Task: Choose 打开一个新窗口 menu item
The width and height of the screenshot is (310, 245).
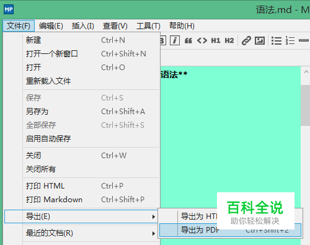Action: pyautogui.click(x=91, y=54)
